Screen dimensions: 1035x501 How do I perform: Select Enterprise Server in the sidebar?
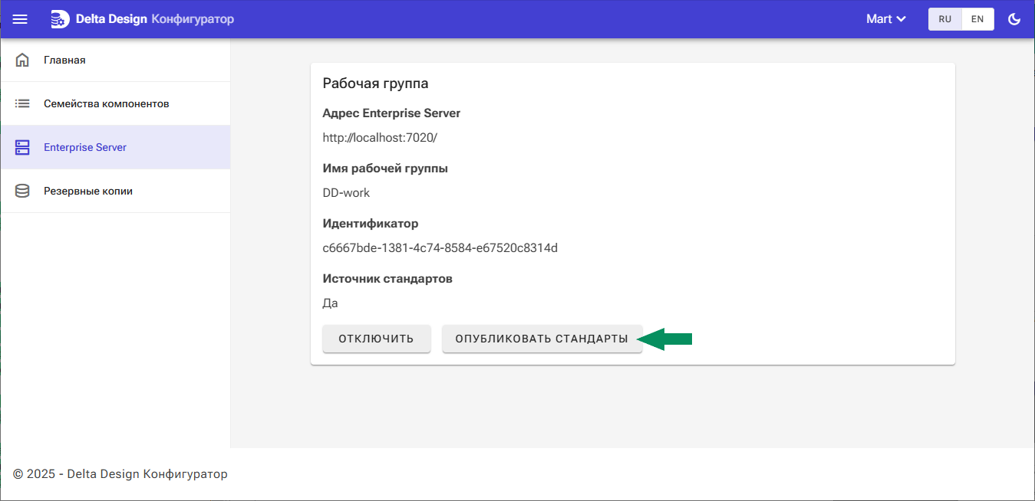tap(115, 147)
